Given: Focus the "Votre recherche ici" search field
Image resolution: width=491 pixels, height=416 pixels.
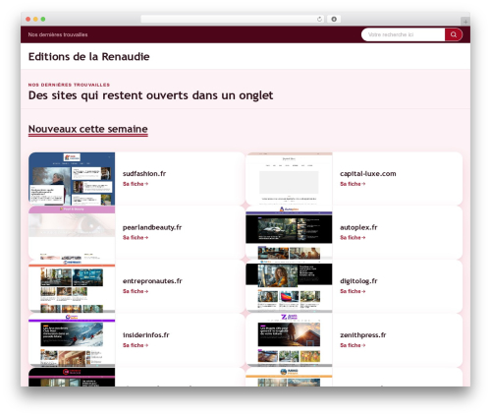Looking at the screenshot, I should pyautogui.click(x=403, y=34).
